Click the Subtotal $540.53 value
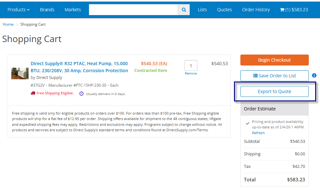The width and height of the screenshot is (320, 190). pyautogui.click(x=298, y=141)
